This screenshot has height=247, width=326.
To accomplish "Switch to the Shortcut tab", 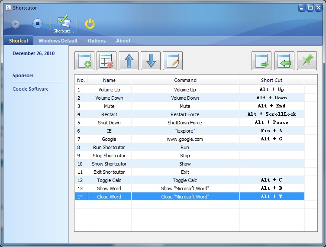I will [19, 41].
